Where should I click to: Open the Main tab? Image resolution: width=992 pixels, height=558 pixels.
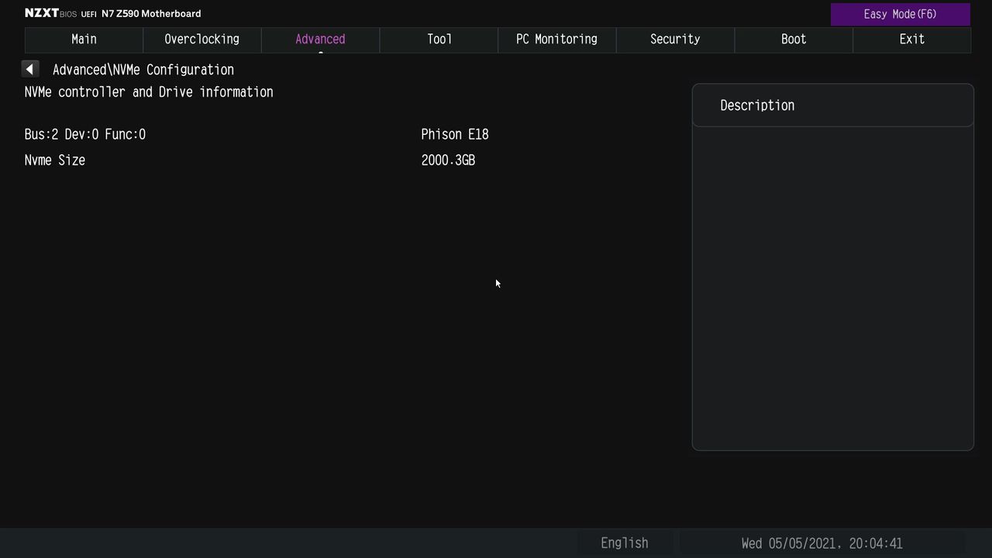(x=84, y=40)
